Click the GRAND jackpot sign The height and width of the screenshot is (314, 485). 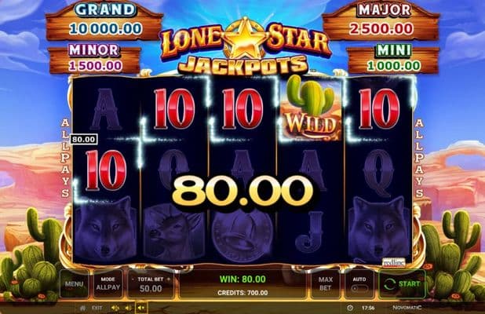click(105, 21)
